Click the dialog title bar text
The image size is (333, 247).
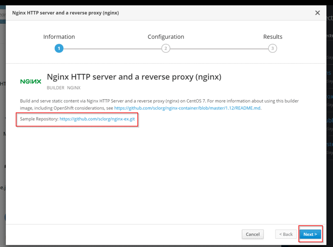pos(65,13)
